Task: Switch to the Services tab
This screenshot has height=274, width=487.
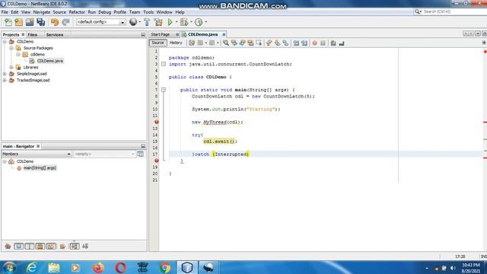Action: pyautogui.click(x=55, y=35)
